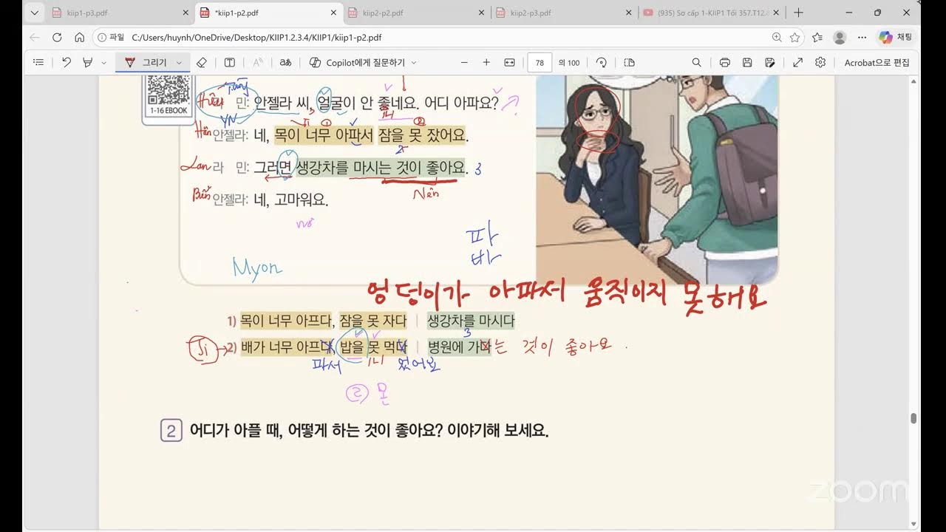This screenshot has width=946, height=532.
Task: Enter full screen mode with expand icon
Action: click(798, 63)
